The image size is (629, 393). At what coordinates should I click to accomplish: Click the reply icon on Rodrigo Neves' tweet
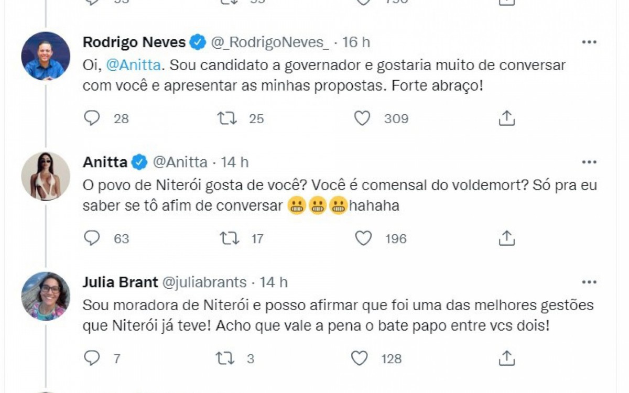click(92, 118)
